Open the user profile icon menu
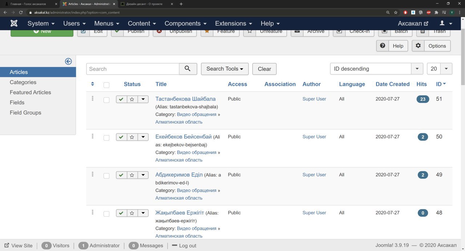This screenshot has height=251, width=465. [x=445, y=24]
